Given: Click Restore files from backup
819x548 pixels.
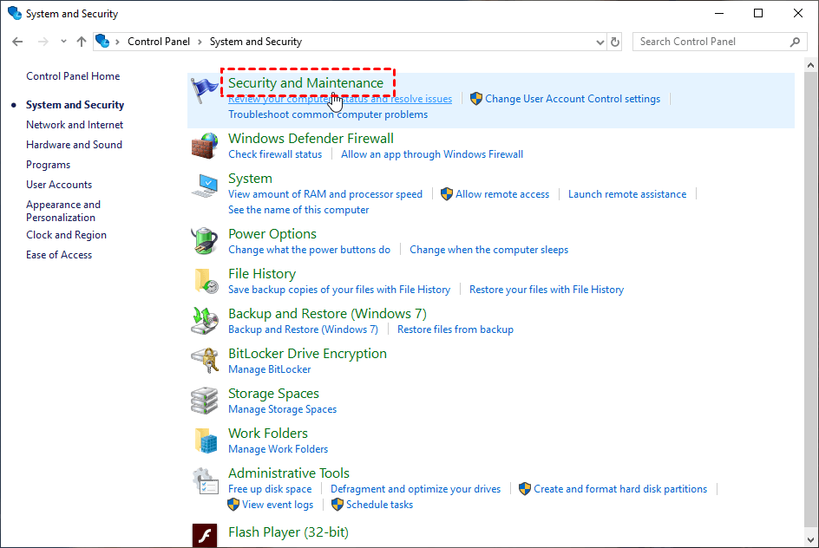Looking at the screenshot, I should [455, 329].
